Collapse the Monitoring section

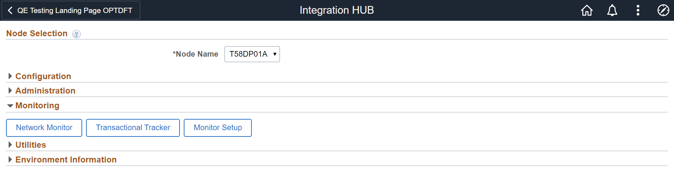coord(37,106)
